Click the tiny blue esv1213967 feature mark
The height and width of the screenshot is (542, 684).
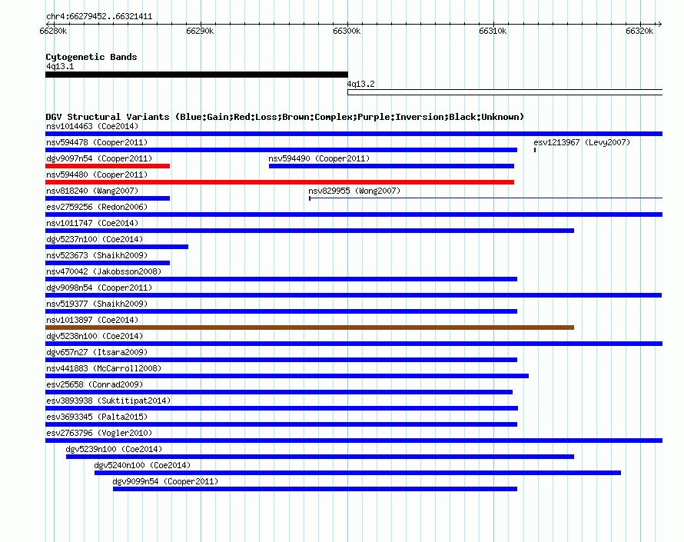tap(535, 150)
